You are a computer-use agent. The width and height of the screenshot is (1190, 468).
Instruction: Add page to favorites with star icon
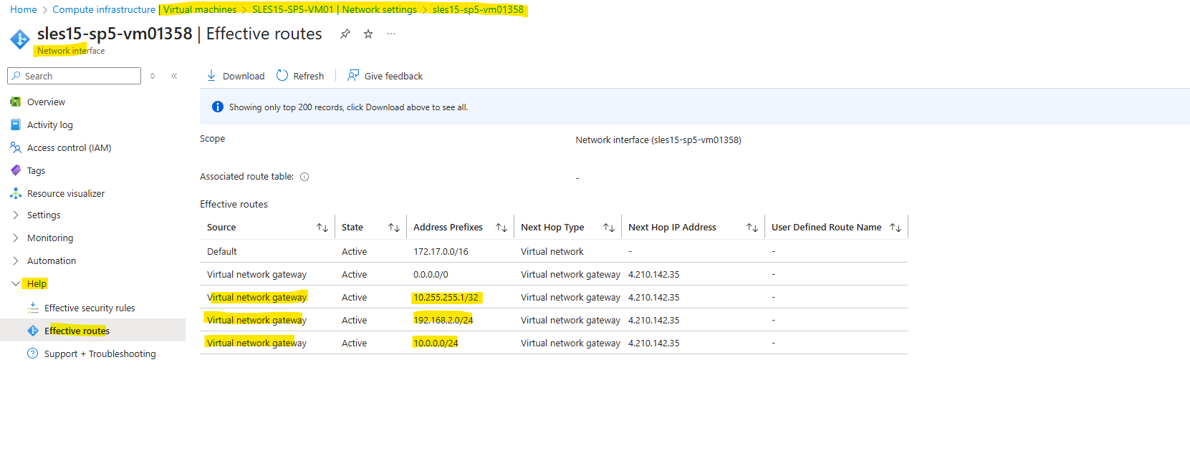coord(368,34)
